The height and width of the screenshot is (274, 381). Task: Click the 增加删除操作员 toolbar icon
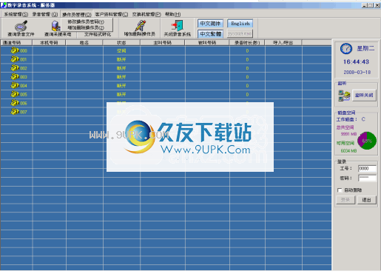tap(140, 25)
